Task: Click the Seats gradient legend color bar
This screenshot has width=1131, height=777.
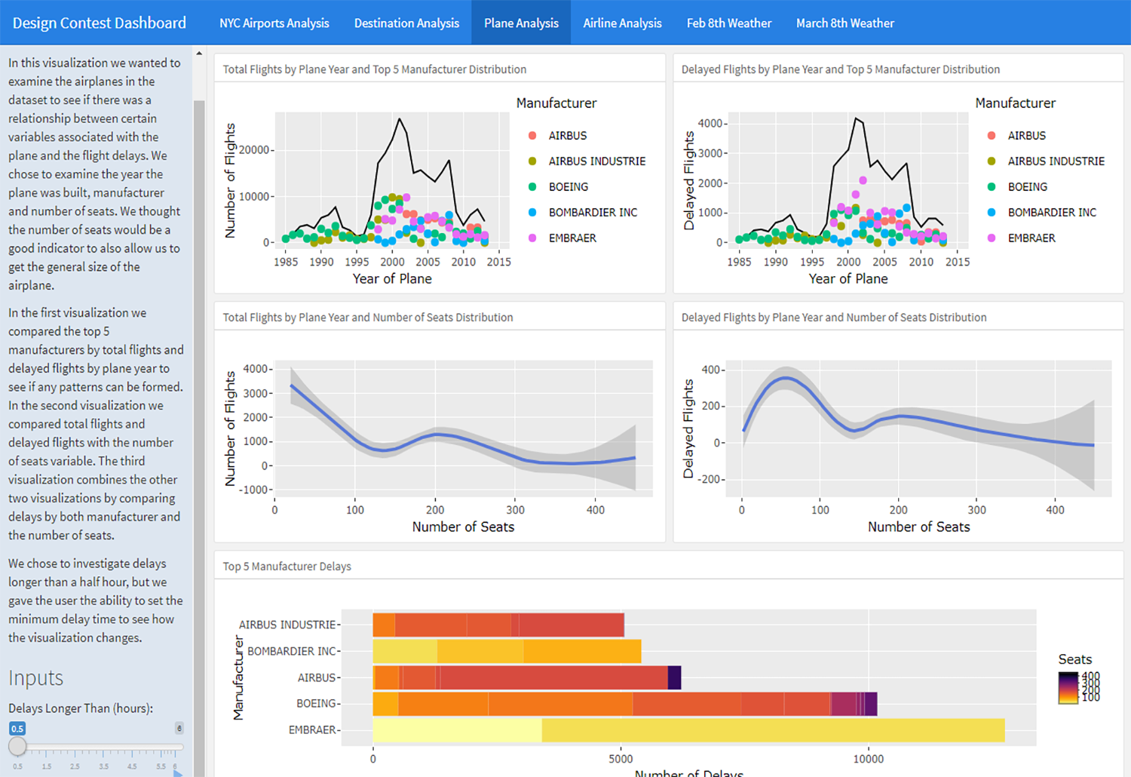Action: coord(1068,687)
